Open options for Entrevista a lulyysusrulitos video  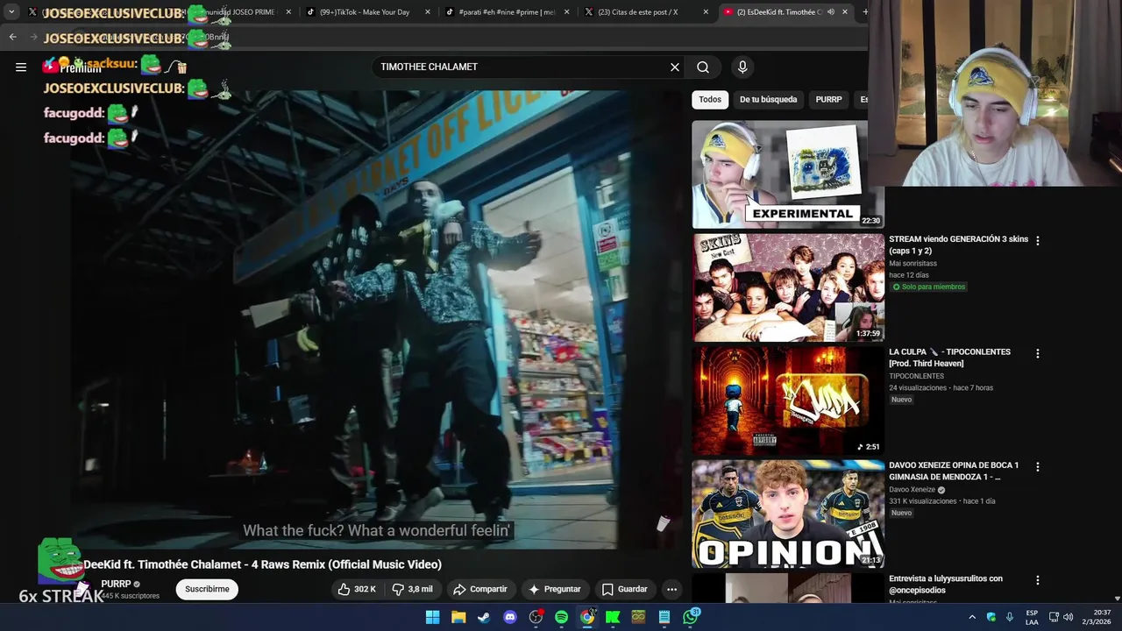tap(1038, 580)
